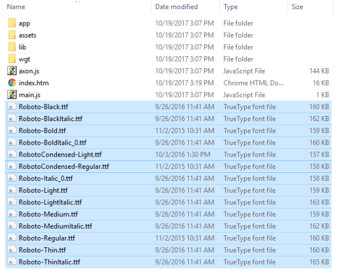
Task: Click the wgt folder icon
Action: click(x=12, y=59)
